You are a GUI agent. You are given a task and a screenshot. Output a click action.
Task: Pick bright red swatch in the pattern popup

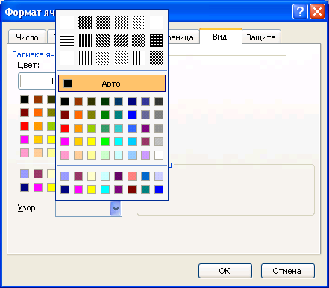[x=65, y=128]
